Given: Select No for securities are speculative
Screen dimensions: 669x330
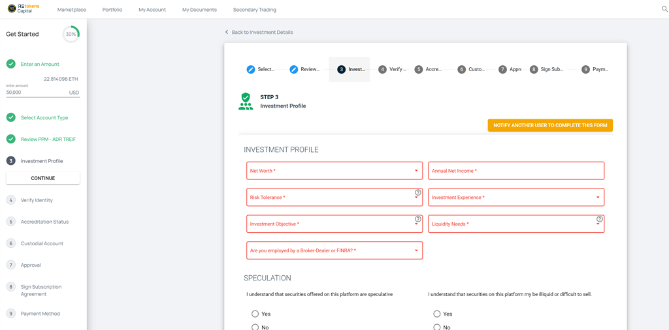Looking at the screenshot, I should (255, 327).
